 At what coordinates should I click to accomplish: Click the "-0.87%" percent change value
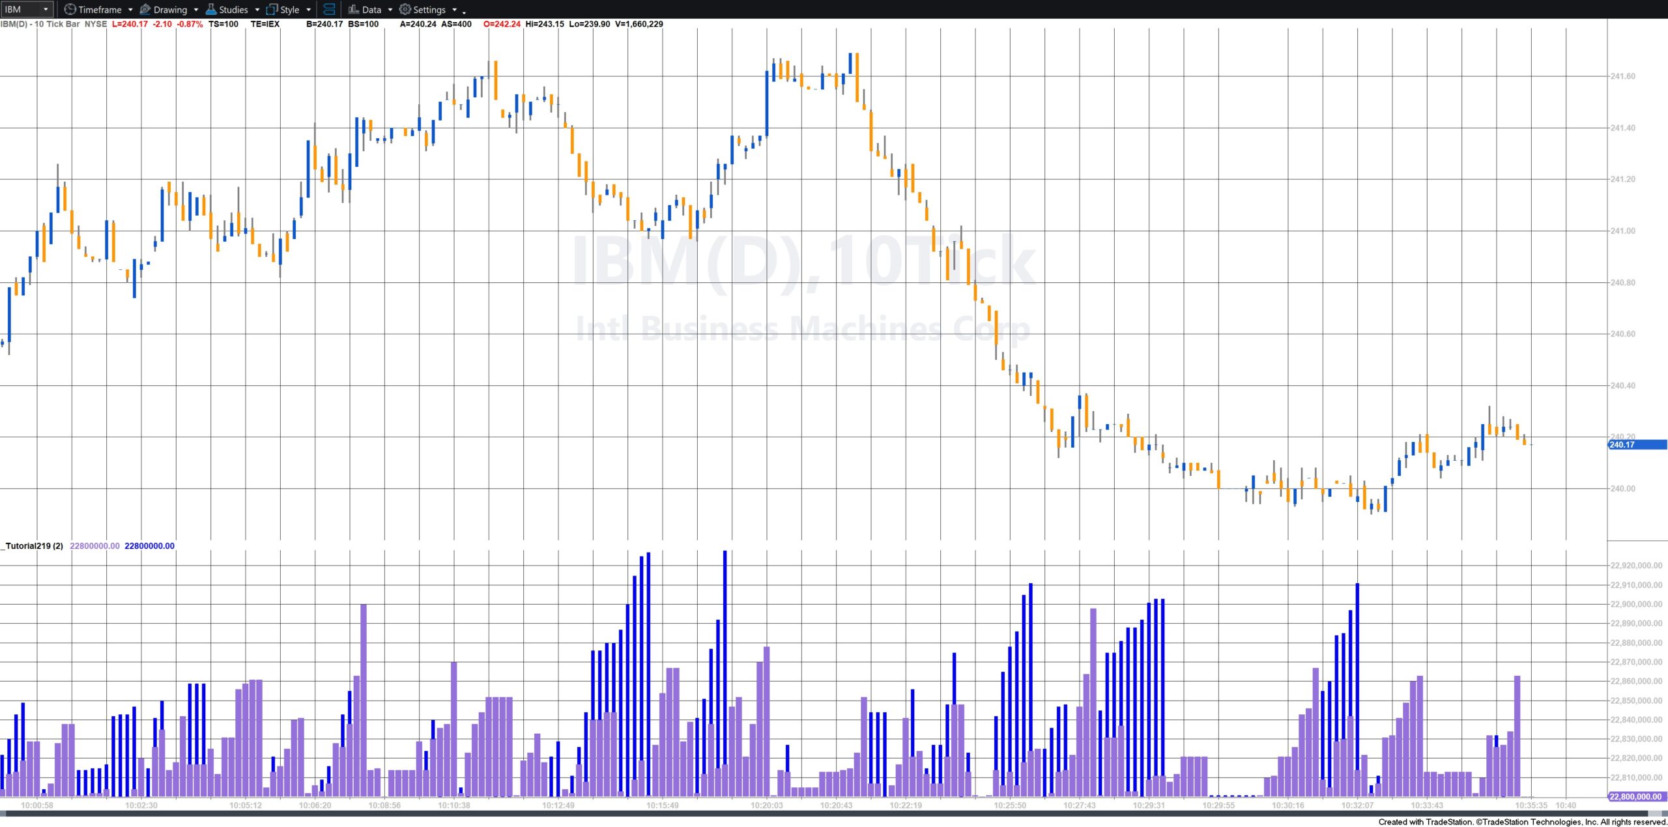point(190,24)
